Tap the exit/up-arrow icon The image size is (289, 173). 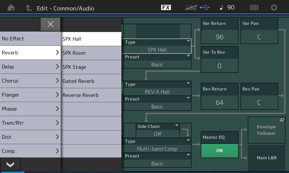point(29,8)
